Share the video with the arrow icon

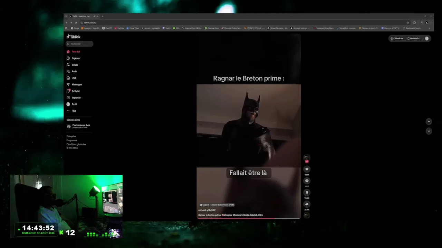[x=307, y=204]
